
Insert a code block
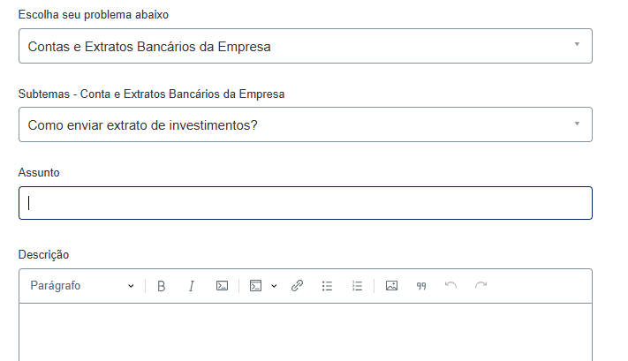255,286
